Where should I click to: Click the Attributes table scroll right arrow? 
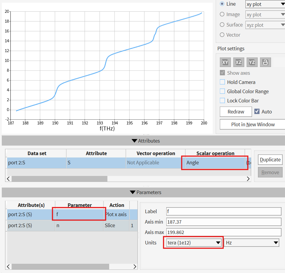pos(248,179)
